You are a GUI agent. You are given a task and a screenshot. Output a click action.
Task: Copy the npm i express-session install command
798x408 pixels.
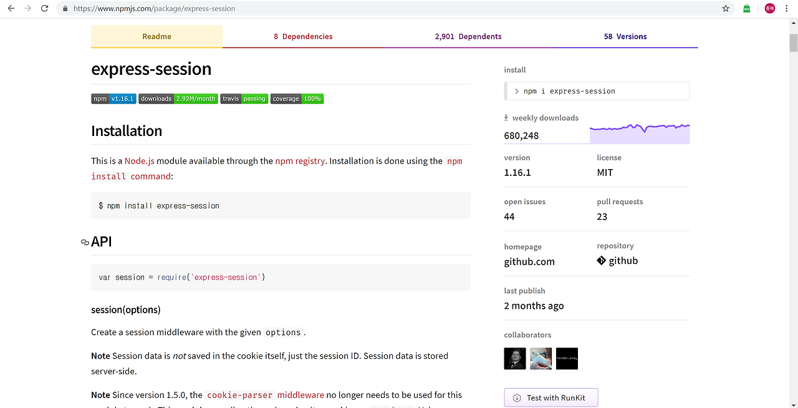point(597,91)
